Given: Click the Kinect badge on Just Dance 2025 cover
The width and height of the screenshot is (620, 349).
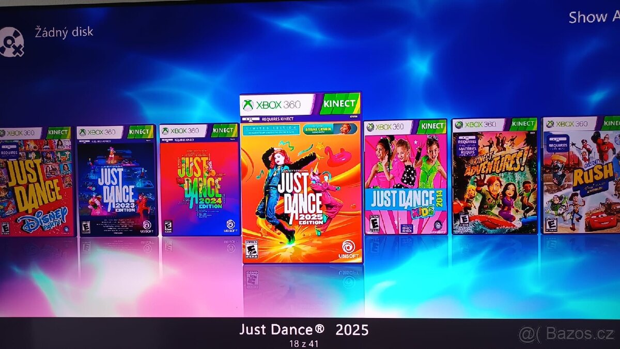Looking at the screenshot, I should (x=339, y=104).
